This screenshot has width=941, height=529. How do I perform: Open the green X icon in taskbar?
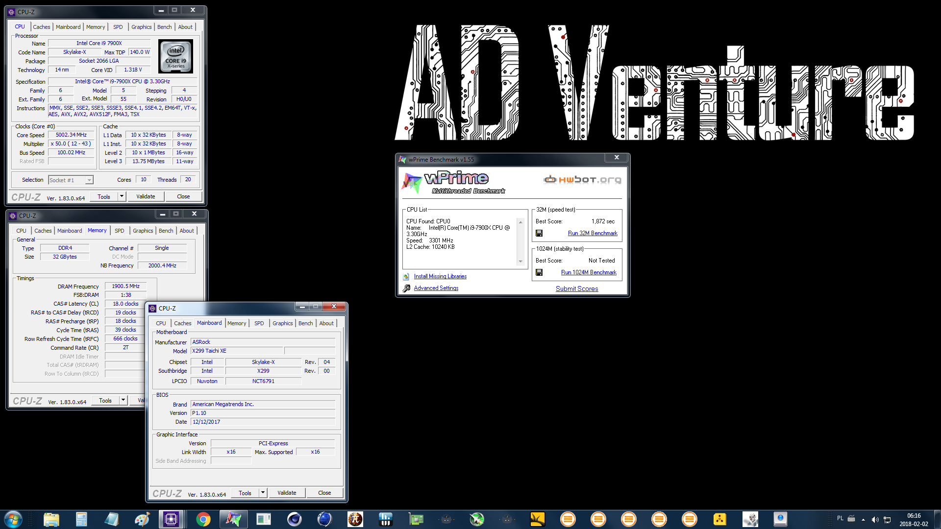tap(476, 519)
